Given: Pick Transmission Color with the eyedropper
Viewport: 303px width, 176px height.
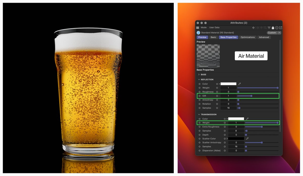Looking at the screenshot, I should 247,119.
